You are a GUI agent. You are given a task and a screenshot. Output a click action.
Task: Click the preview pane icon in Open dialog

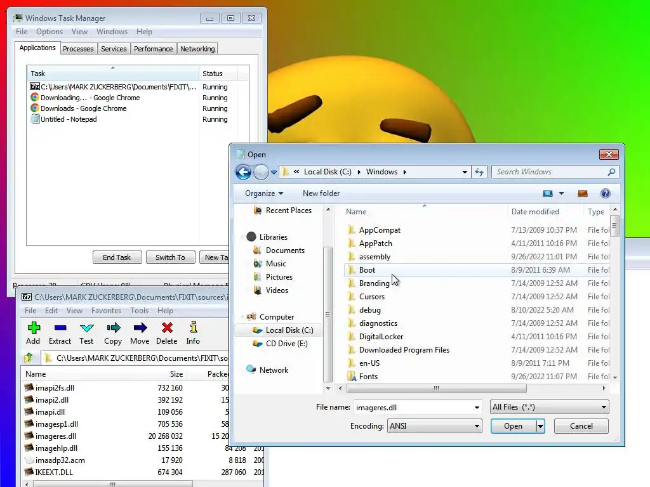click(583, 193)
